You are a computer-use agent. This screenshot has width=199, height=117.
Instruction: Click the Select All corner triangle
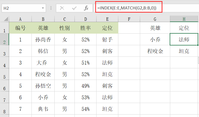pyautogui.click(x=6, y=19)
